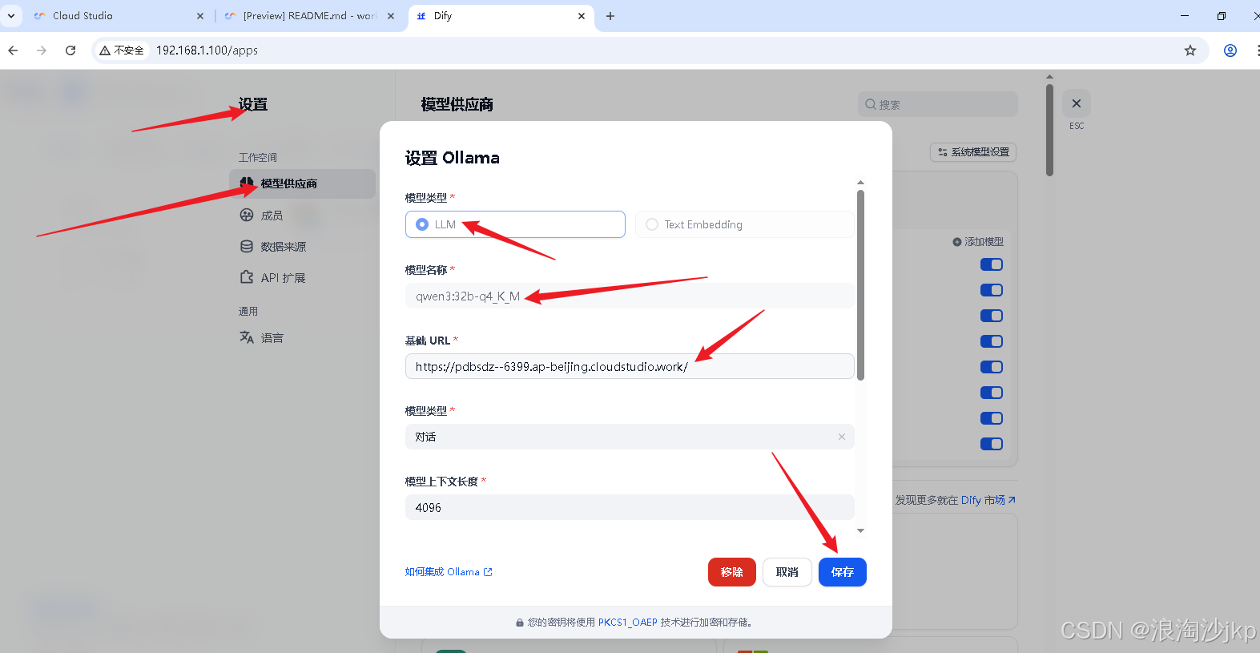Open the browser profile icon
This screenshot has height=653, width=1260.
1230,50
